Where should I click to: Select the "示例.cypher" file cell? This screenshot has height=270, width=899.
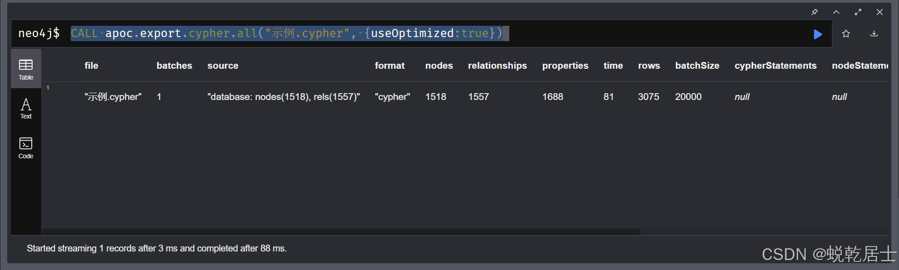pos(113,97)
